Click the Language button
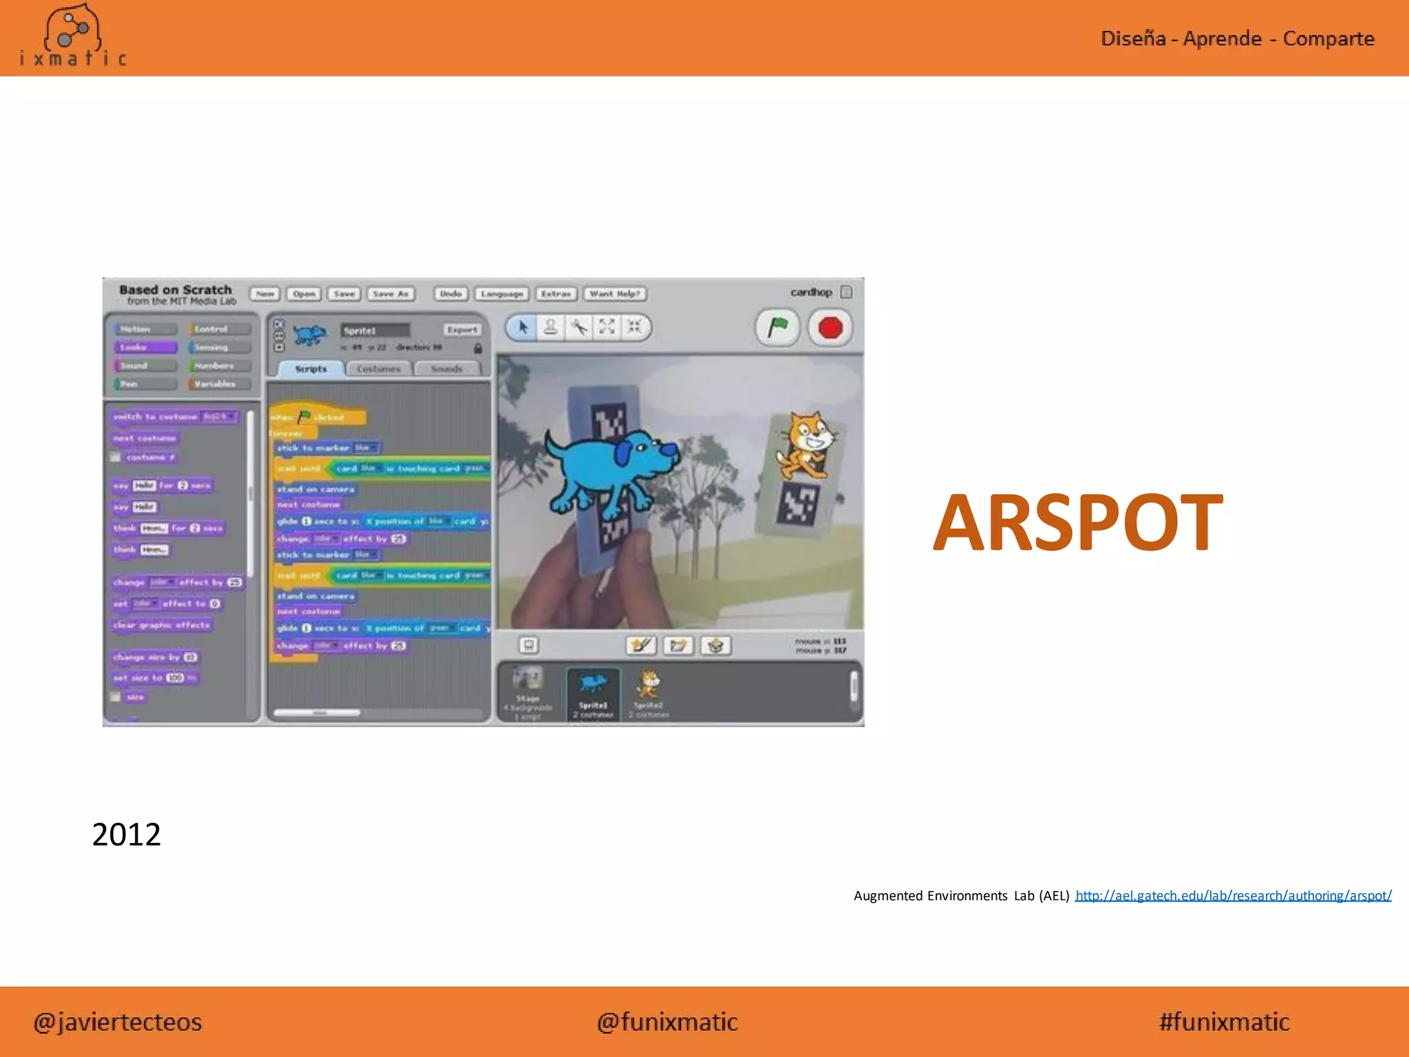Screen dimensions: 1409x1057 (502, 294)
